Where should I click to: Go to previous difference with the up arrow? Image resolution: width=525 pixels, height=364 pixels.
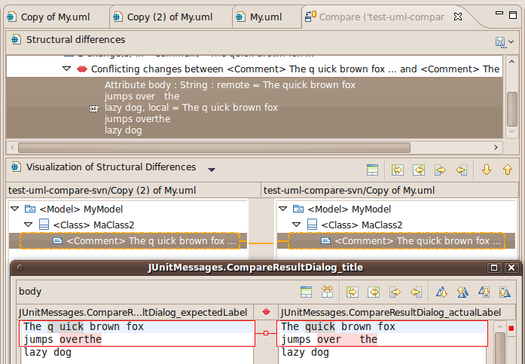click(x=508, y=170)
